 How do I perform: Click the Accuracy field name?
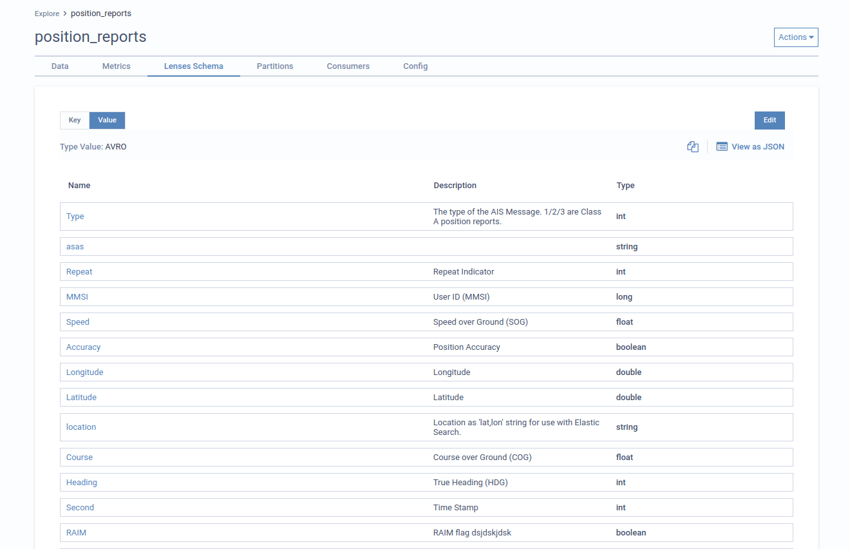(84, 347)
